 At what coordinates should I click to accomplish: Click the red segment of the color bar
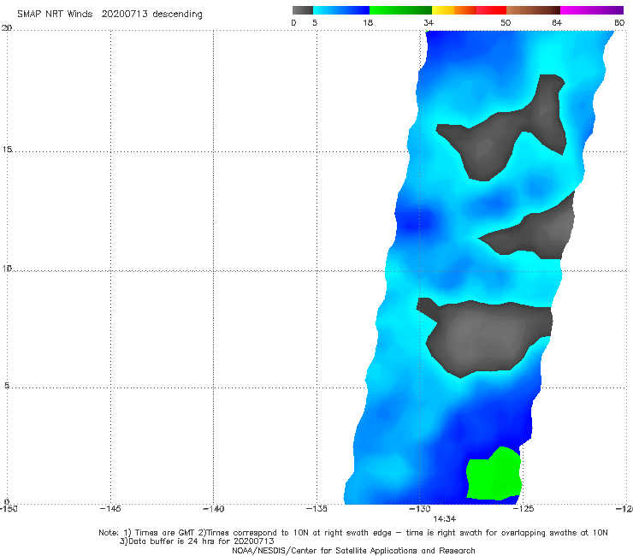click(x=491, y=10)
